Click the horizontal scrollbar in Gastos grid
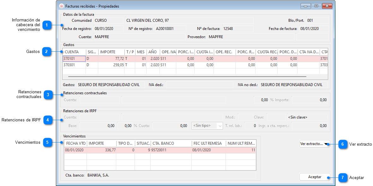 [x=187, y=77]
